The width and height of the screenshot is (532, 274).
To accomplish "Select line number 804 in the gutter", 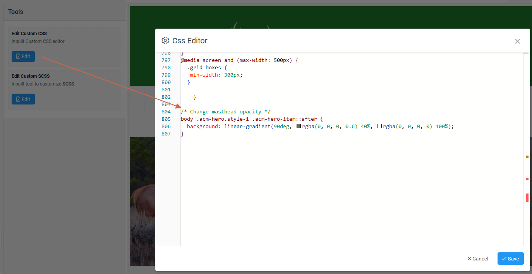I will coord(166,112).
